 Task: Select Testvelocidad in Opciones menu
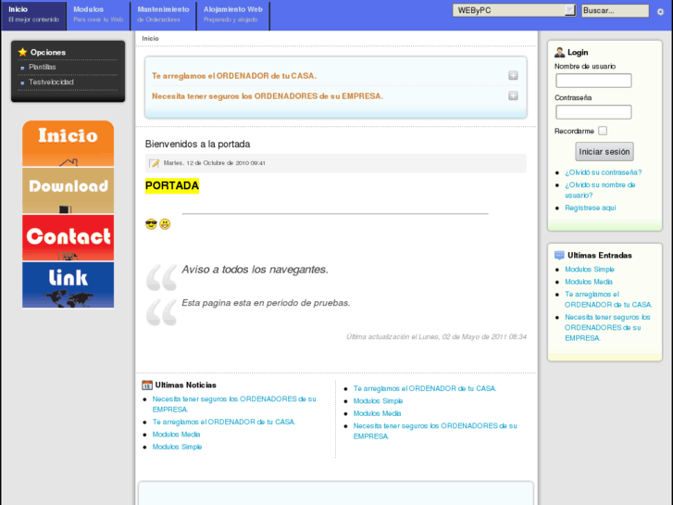tap(51, 82)
